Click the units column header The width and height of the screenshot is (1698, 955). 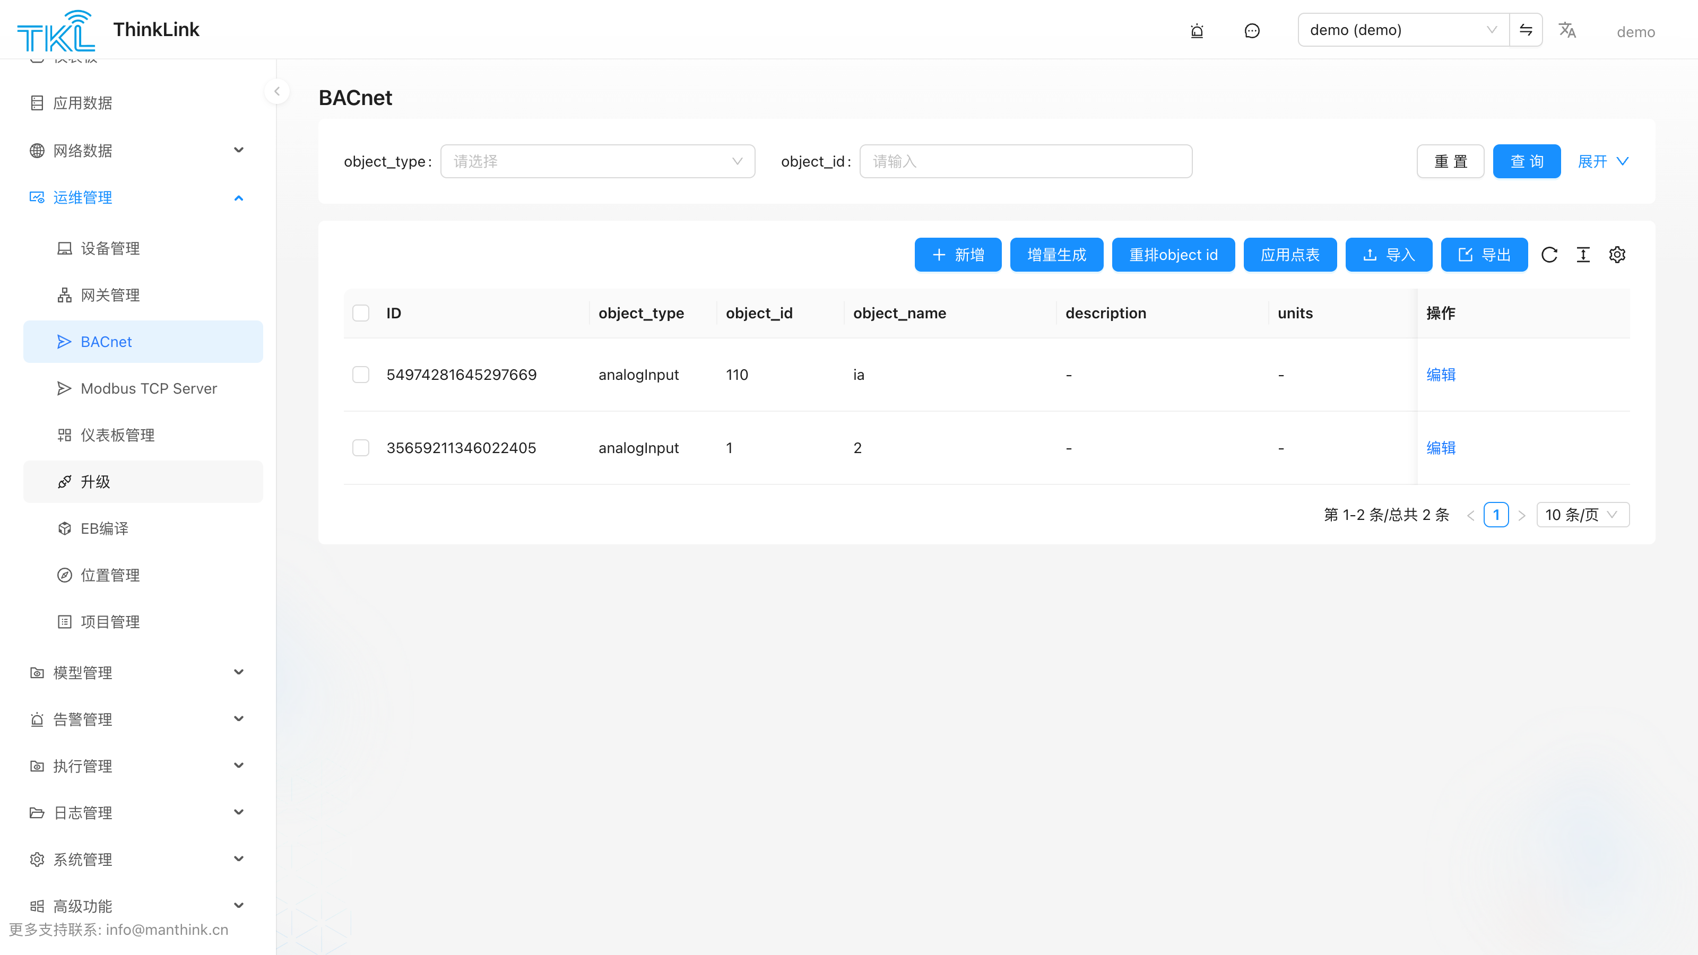[1295, 313]
